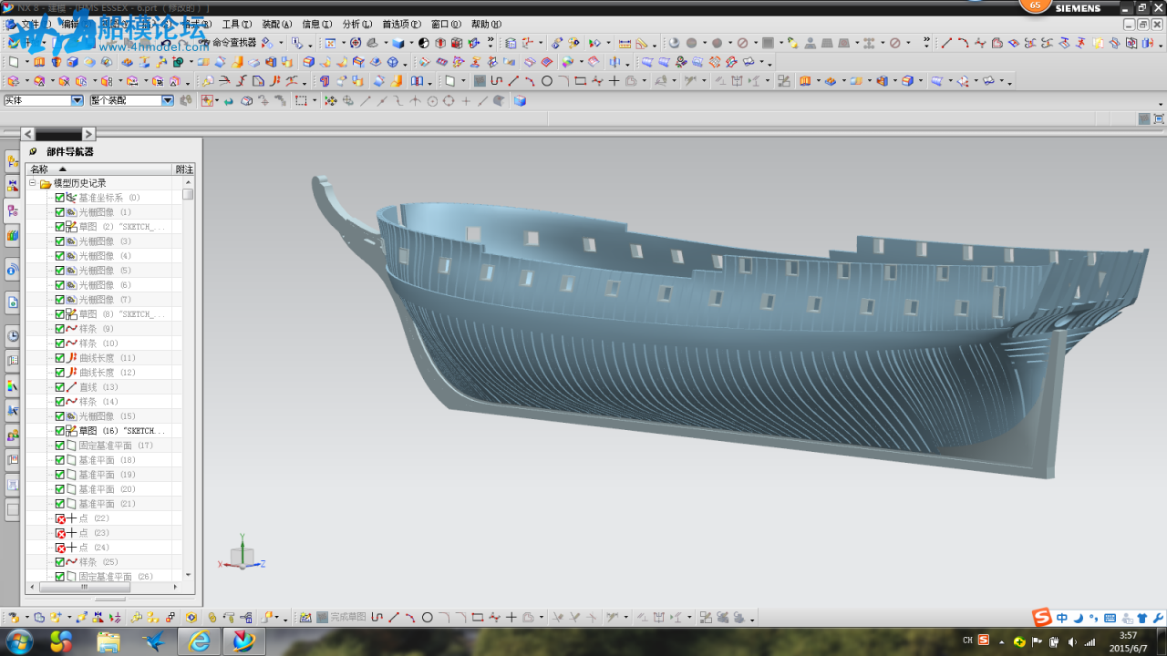Click the line tool beside the Siemens toolbar

946,43
